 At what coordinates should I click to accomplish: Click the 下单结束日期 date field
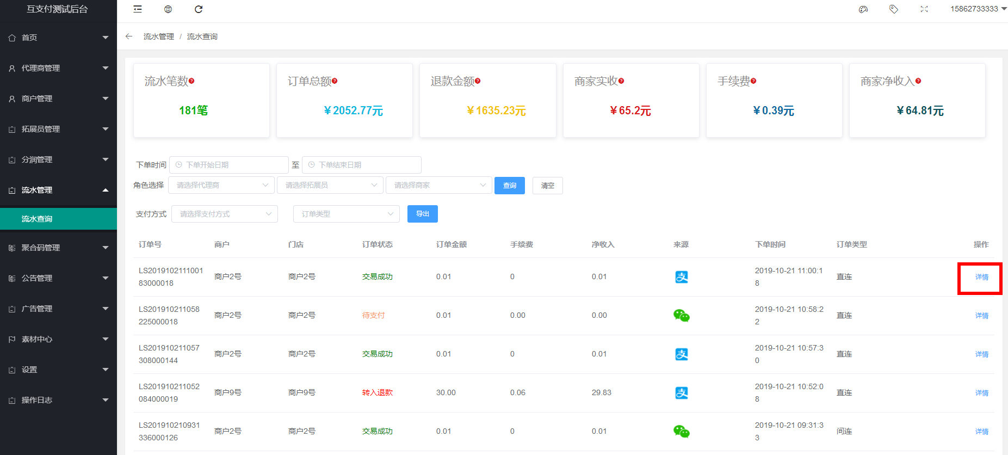[362, 165]
